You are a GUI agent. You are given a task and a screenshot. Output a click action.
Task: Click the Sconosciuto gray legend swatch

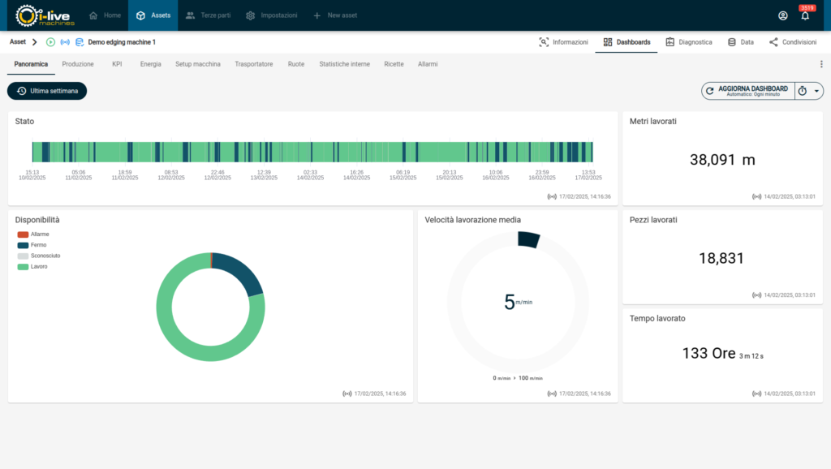[x=23, y=256]
